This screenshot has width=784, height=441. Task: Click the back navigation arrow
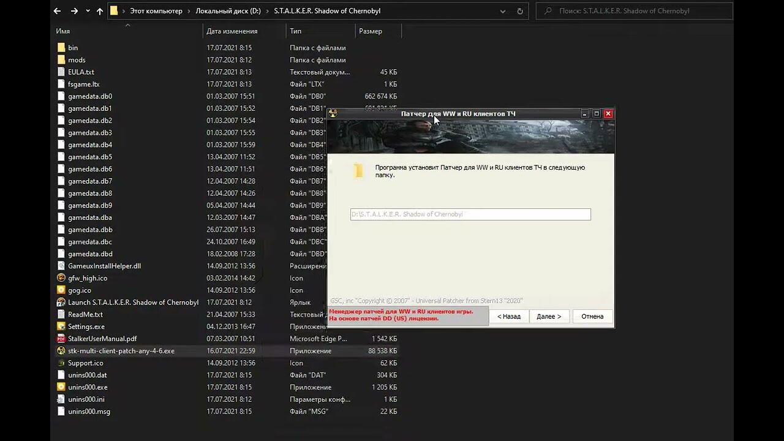[57, 11]
